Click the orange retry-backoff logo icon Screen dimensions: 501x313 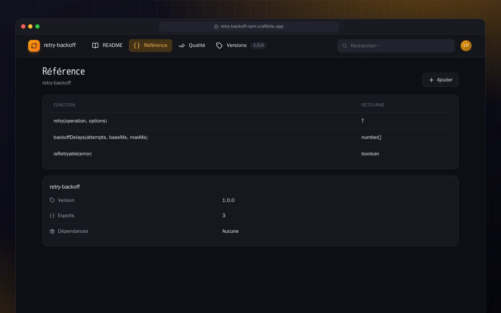click(x=34, y=46)
